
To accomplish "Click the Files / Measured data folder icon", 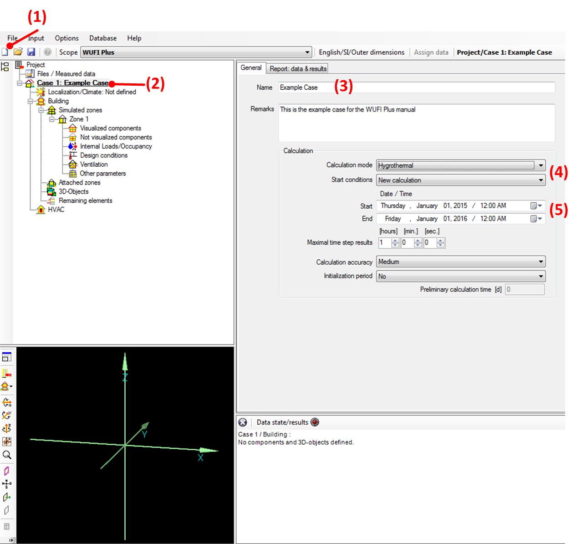I will pos(30,74).
